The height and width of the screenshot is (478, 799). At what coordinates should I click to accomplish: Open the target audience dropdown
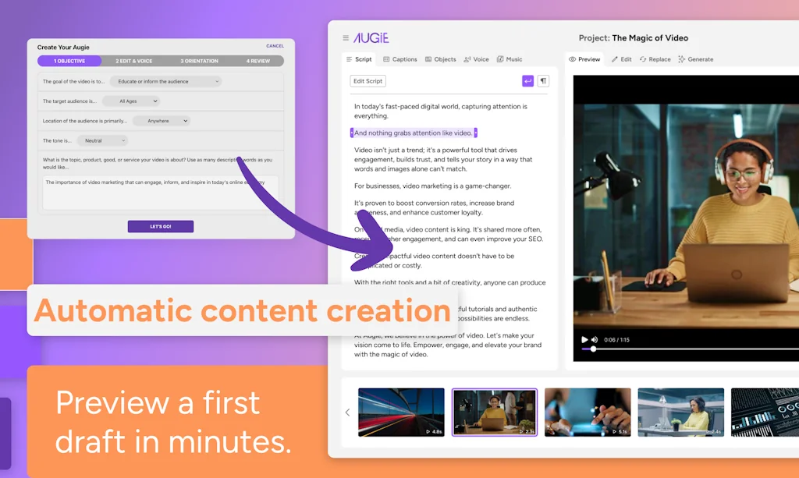pos(132,101)
